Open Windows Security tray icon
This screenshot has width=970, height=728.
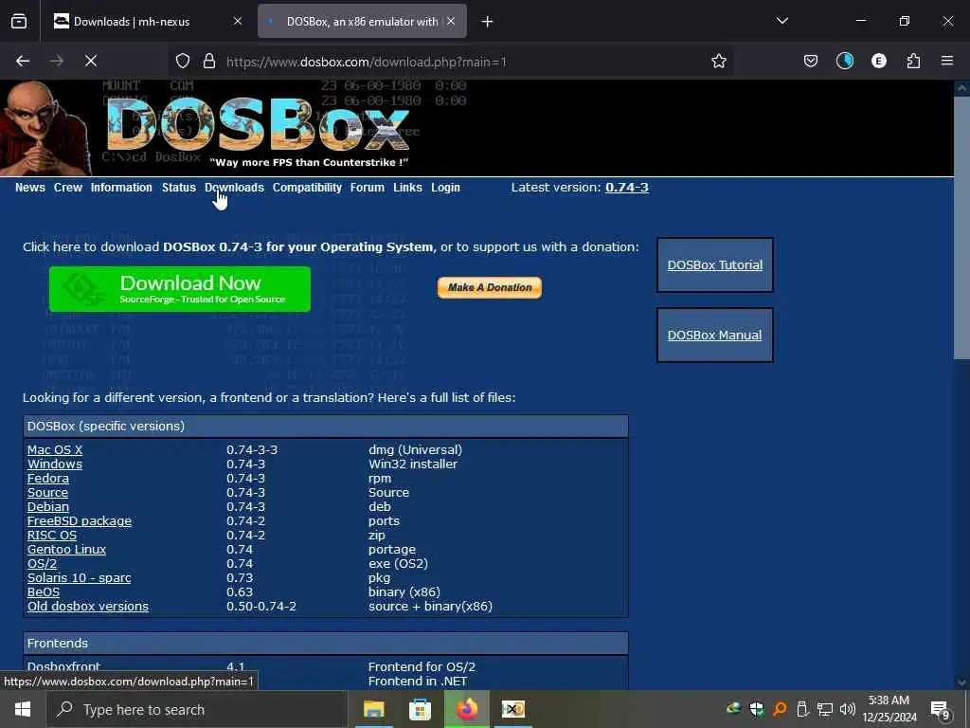[756, 709]
